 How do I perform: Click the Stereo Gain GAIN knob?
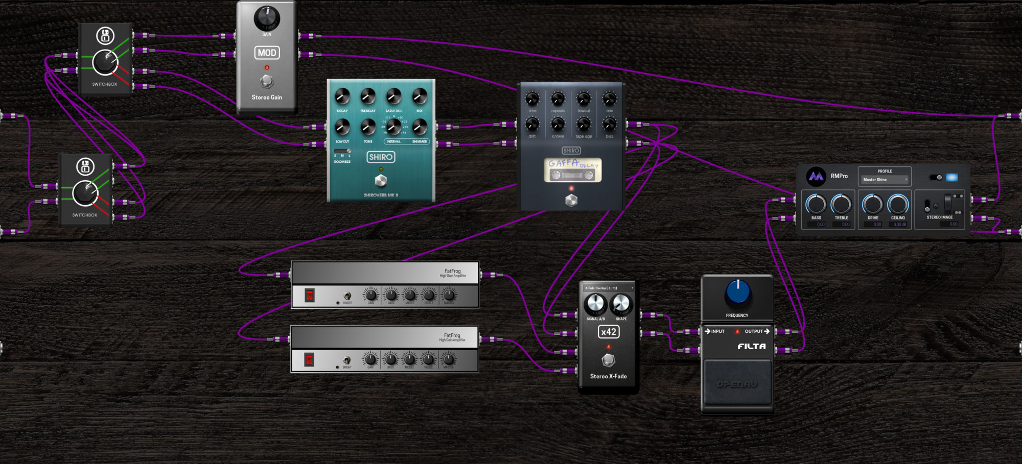[x=267, y=18]
